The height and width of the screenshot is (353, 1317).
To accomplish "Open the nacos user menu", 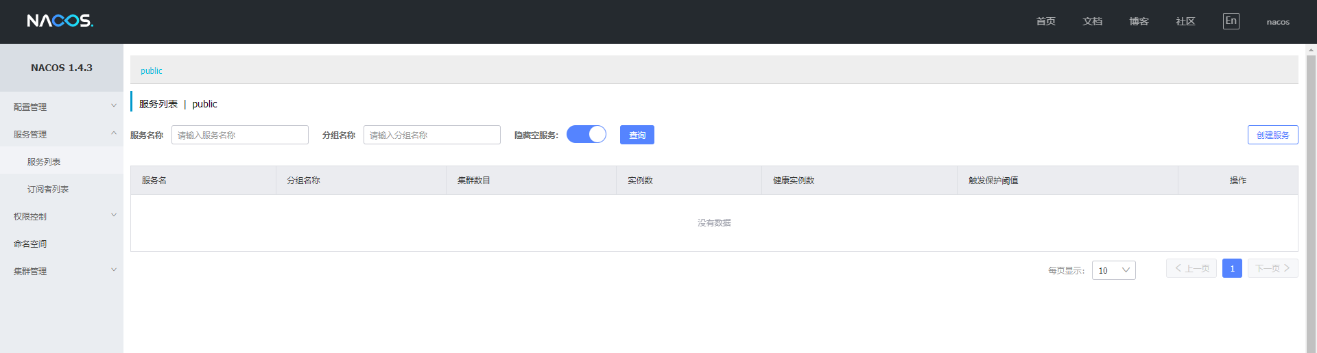I will [x=1278, y=22].
